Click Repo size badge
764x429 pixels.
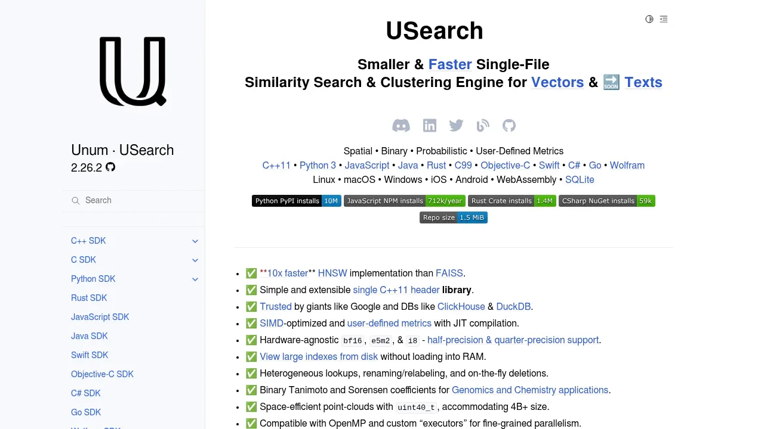point(454,217)
